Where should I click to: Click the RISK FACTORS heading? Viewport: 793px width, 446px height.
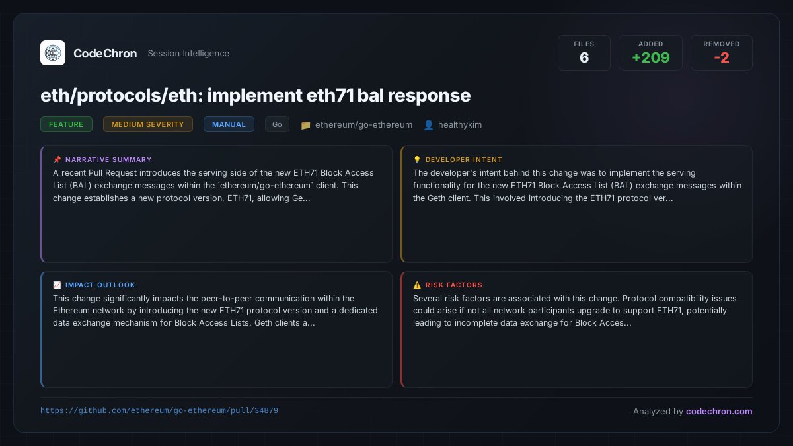tap(454, 285)
